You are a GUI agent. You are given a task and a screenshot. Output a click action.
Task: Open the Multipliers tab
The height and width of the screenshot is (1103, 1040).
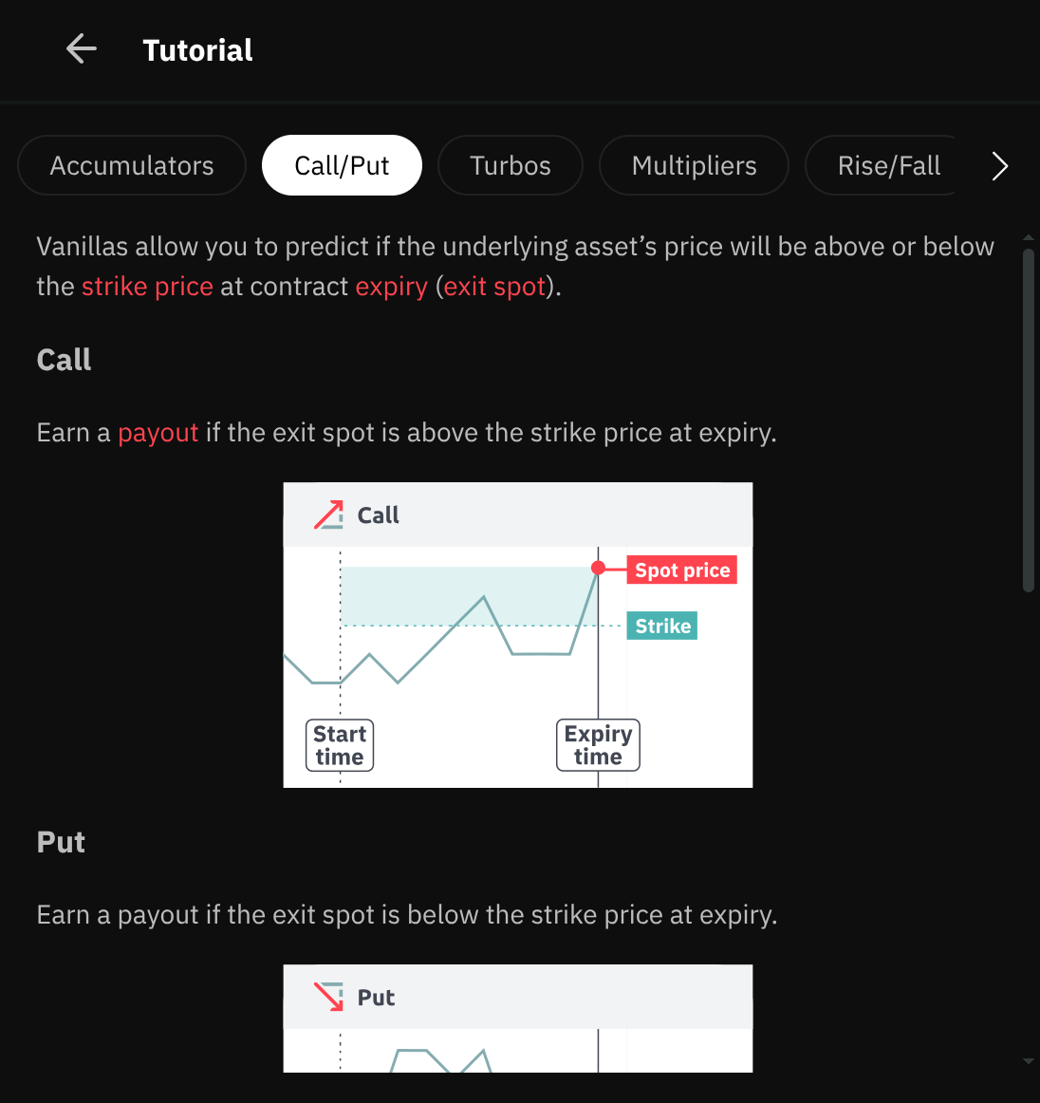click(x=694, y=166)
